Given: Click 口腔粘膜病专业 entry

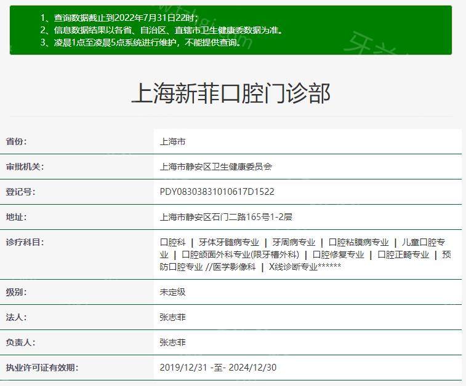Looking at the screenshot, I should [x=358, y=242].
